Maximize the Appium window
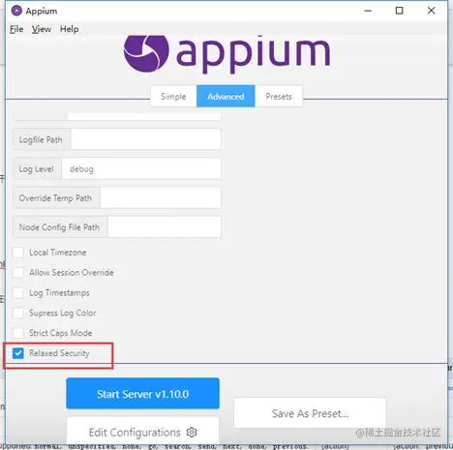453x450 pixels. coord(399,11)
